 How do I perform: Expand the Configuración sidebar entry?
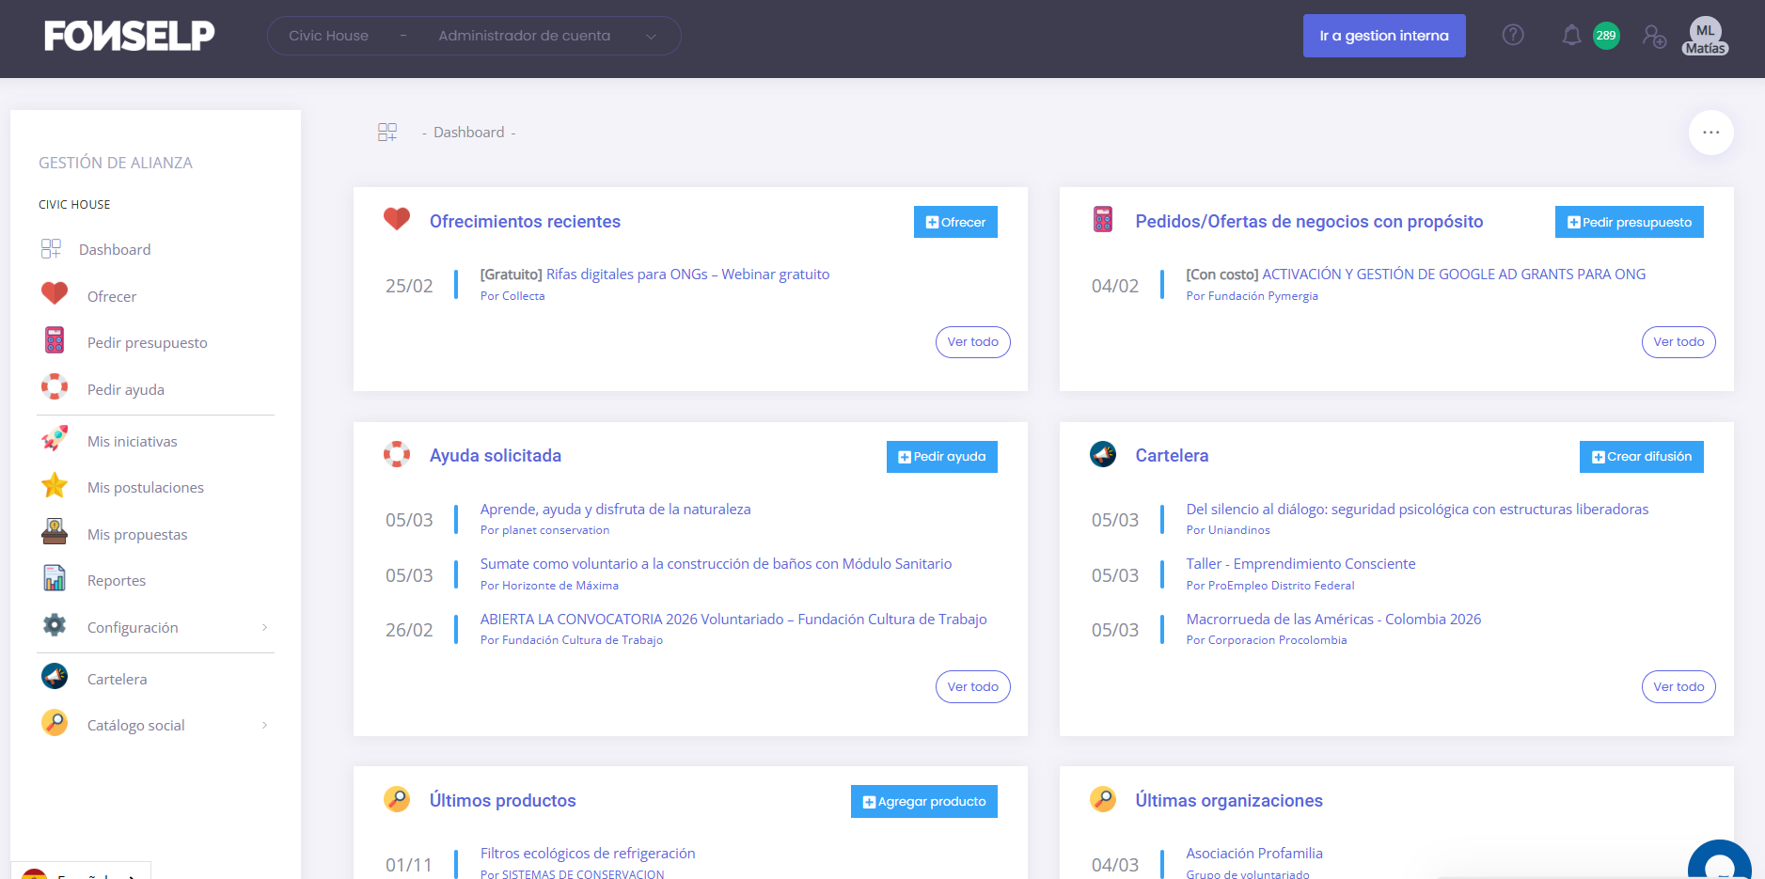266,626
